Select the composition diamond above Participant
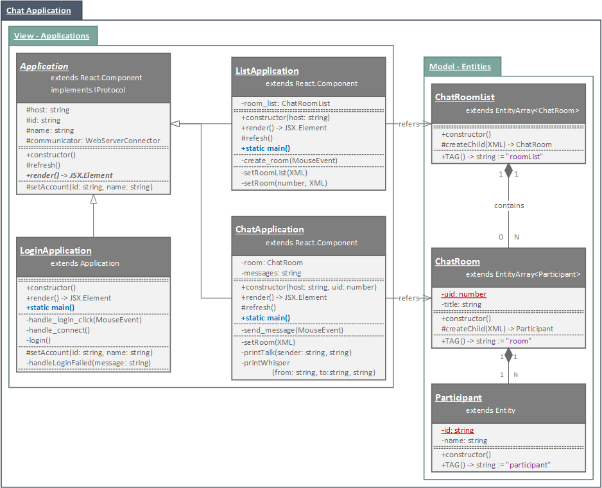 pos(509,355)
